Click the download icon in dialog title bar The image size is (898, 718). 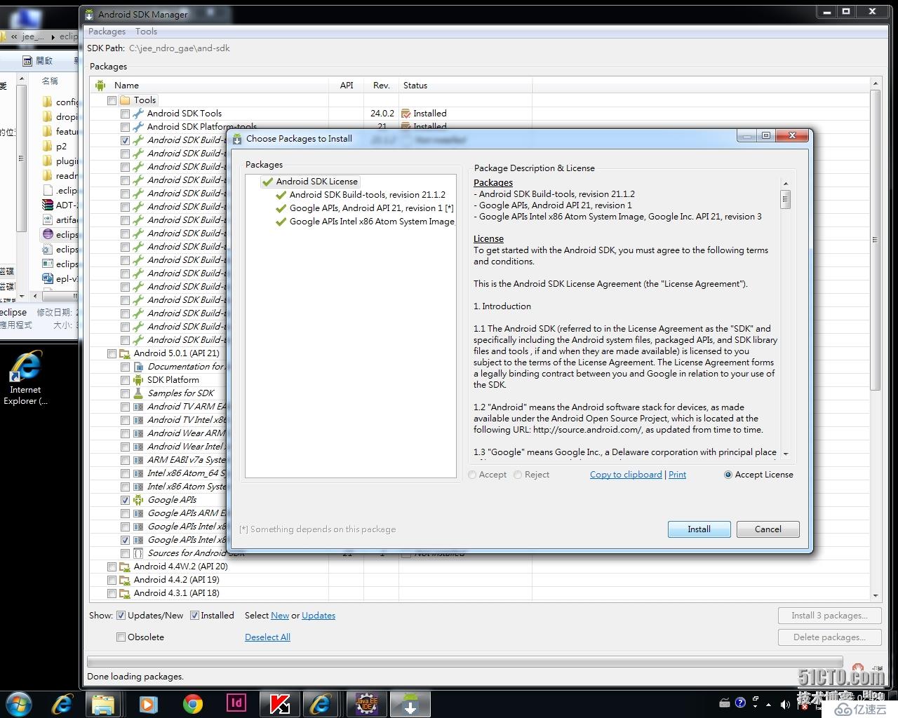pos(237,139)
